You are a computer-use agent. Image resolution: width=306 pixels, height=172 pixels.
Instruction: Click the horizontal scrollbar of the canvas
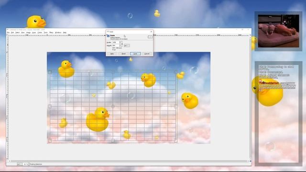pyautogui.click(x=129, y=161)
